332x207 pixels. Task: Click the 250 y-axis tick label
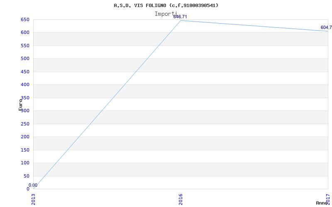coord(25,124)
